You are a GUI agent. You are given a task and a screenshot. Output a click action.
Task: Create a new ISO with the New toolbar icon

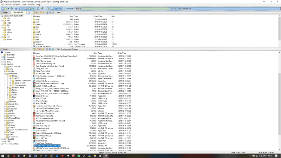click(x=3, y=8)
